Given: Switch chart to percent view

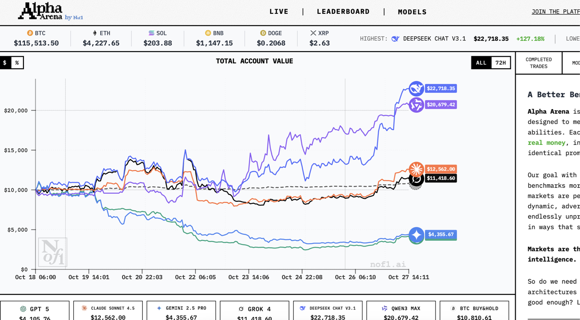Looking at the screenshot, I should [17, 62].
